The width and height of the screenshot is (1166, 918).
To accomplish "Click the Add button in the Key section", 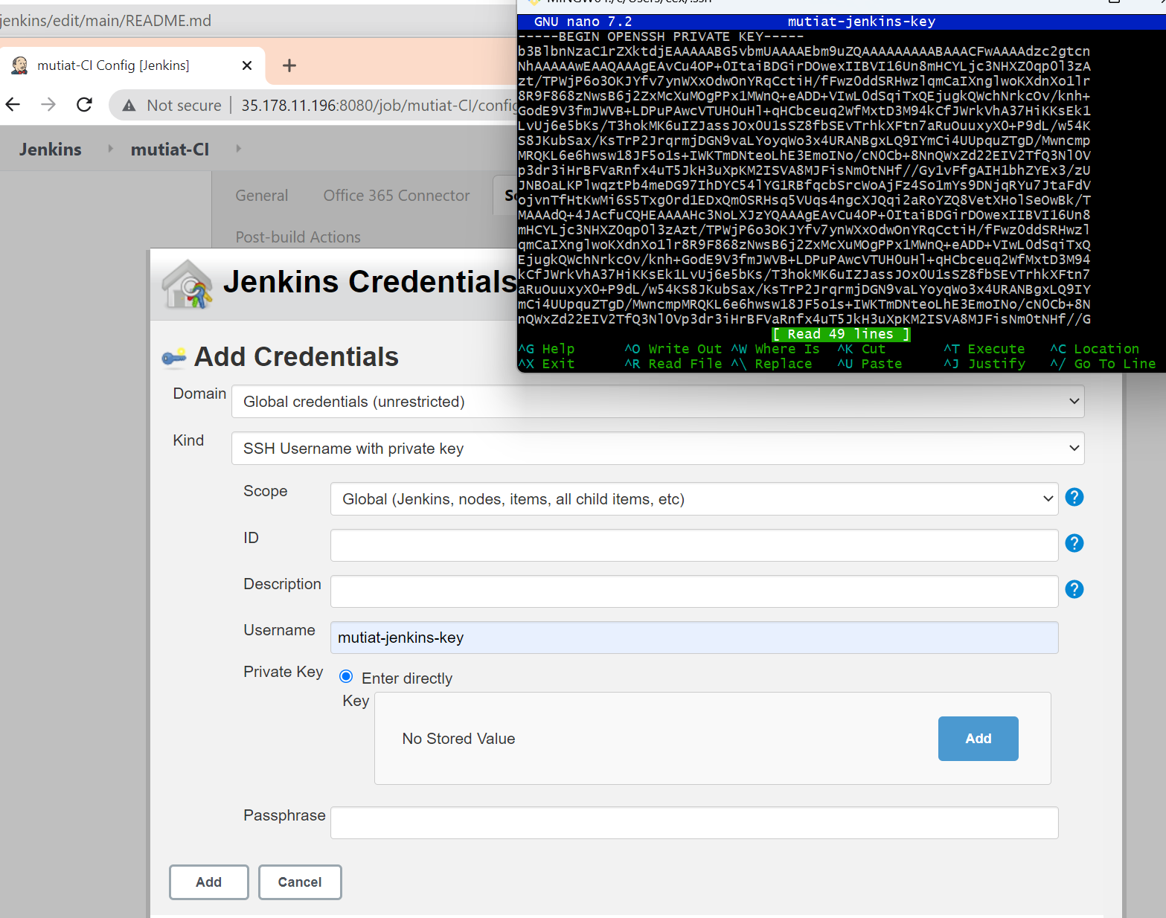I will pyautogui.click(x=978, y=738).
